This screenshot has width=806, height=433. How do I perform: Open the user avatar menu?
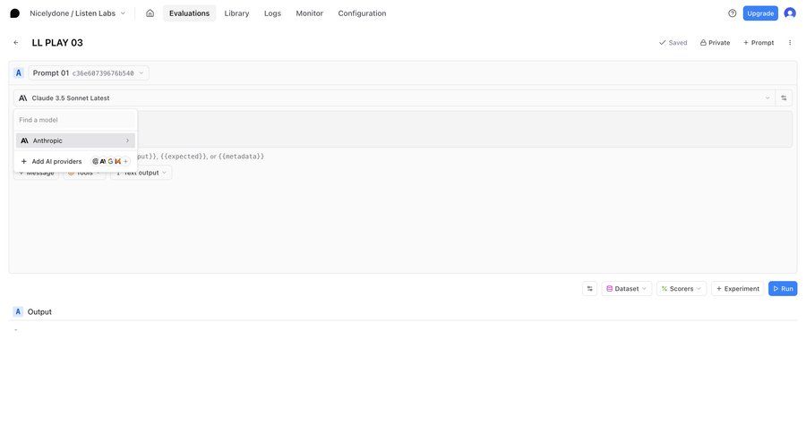coord(790,13)
